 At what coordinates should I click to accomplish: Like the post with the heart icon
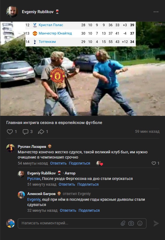10,132
